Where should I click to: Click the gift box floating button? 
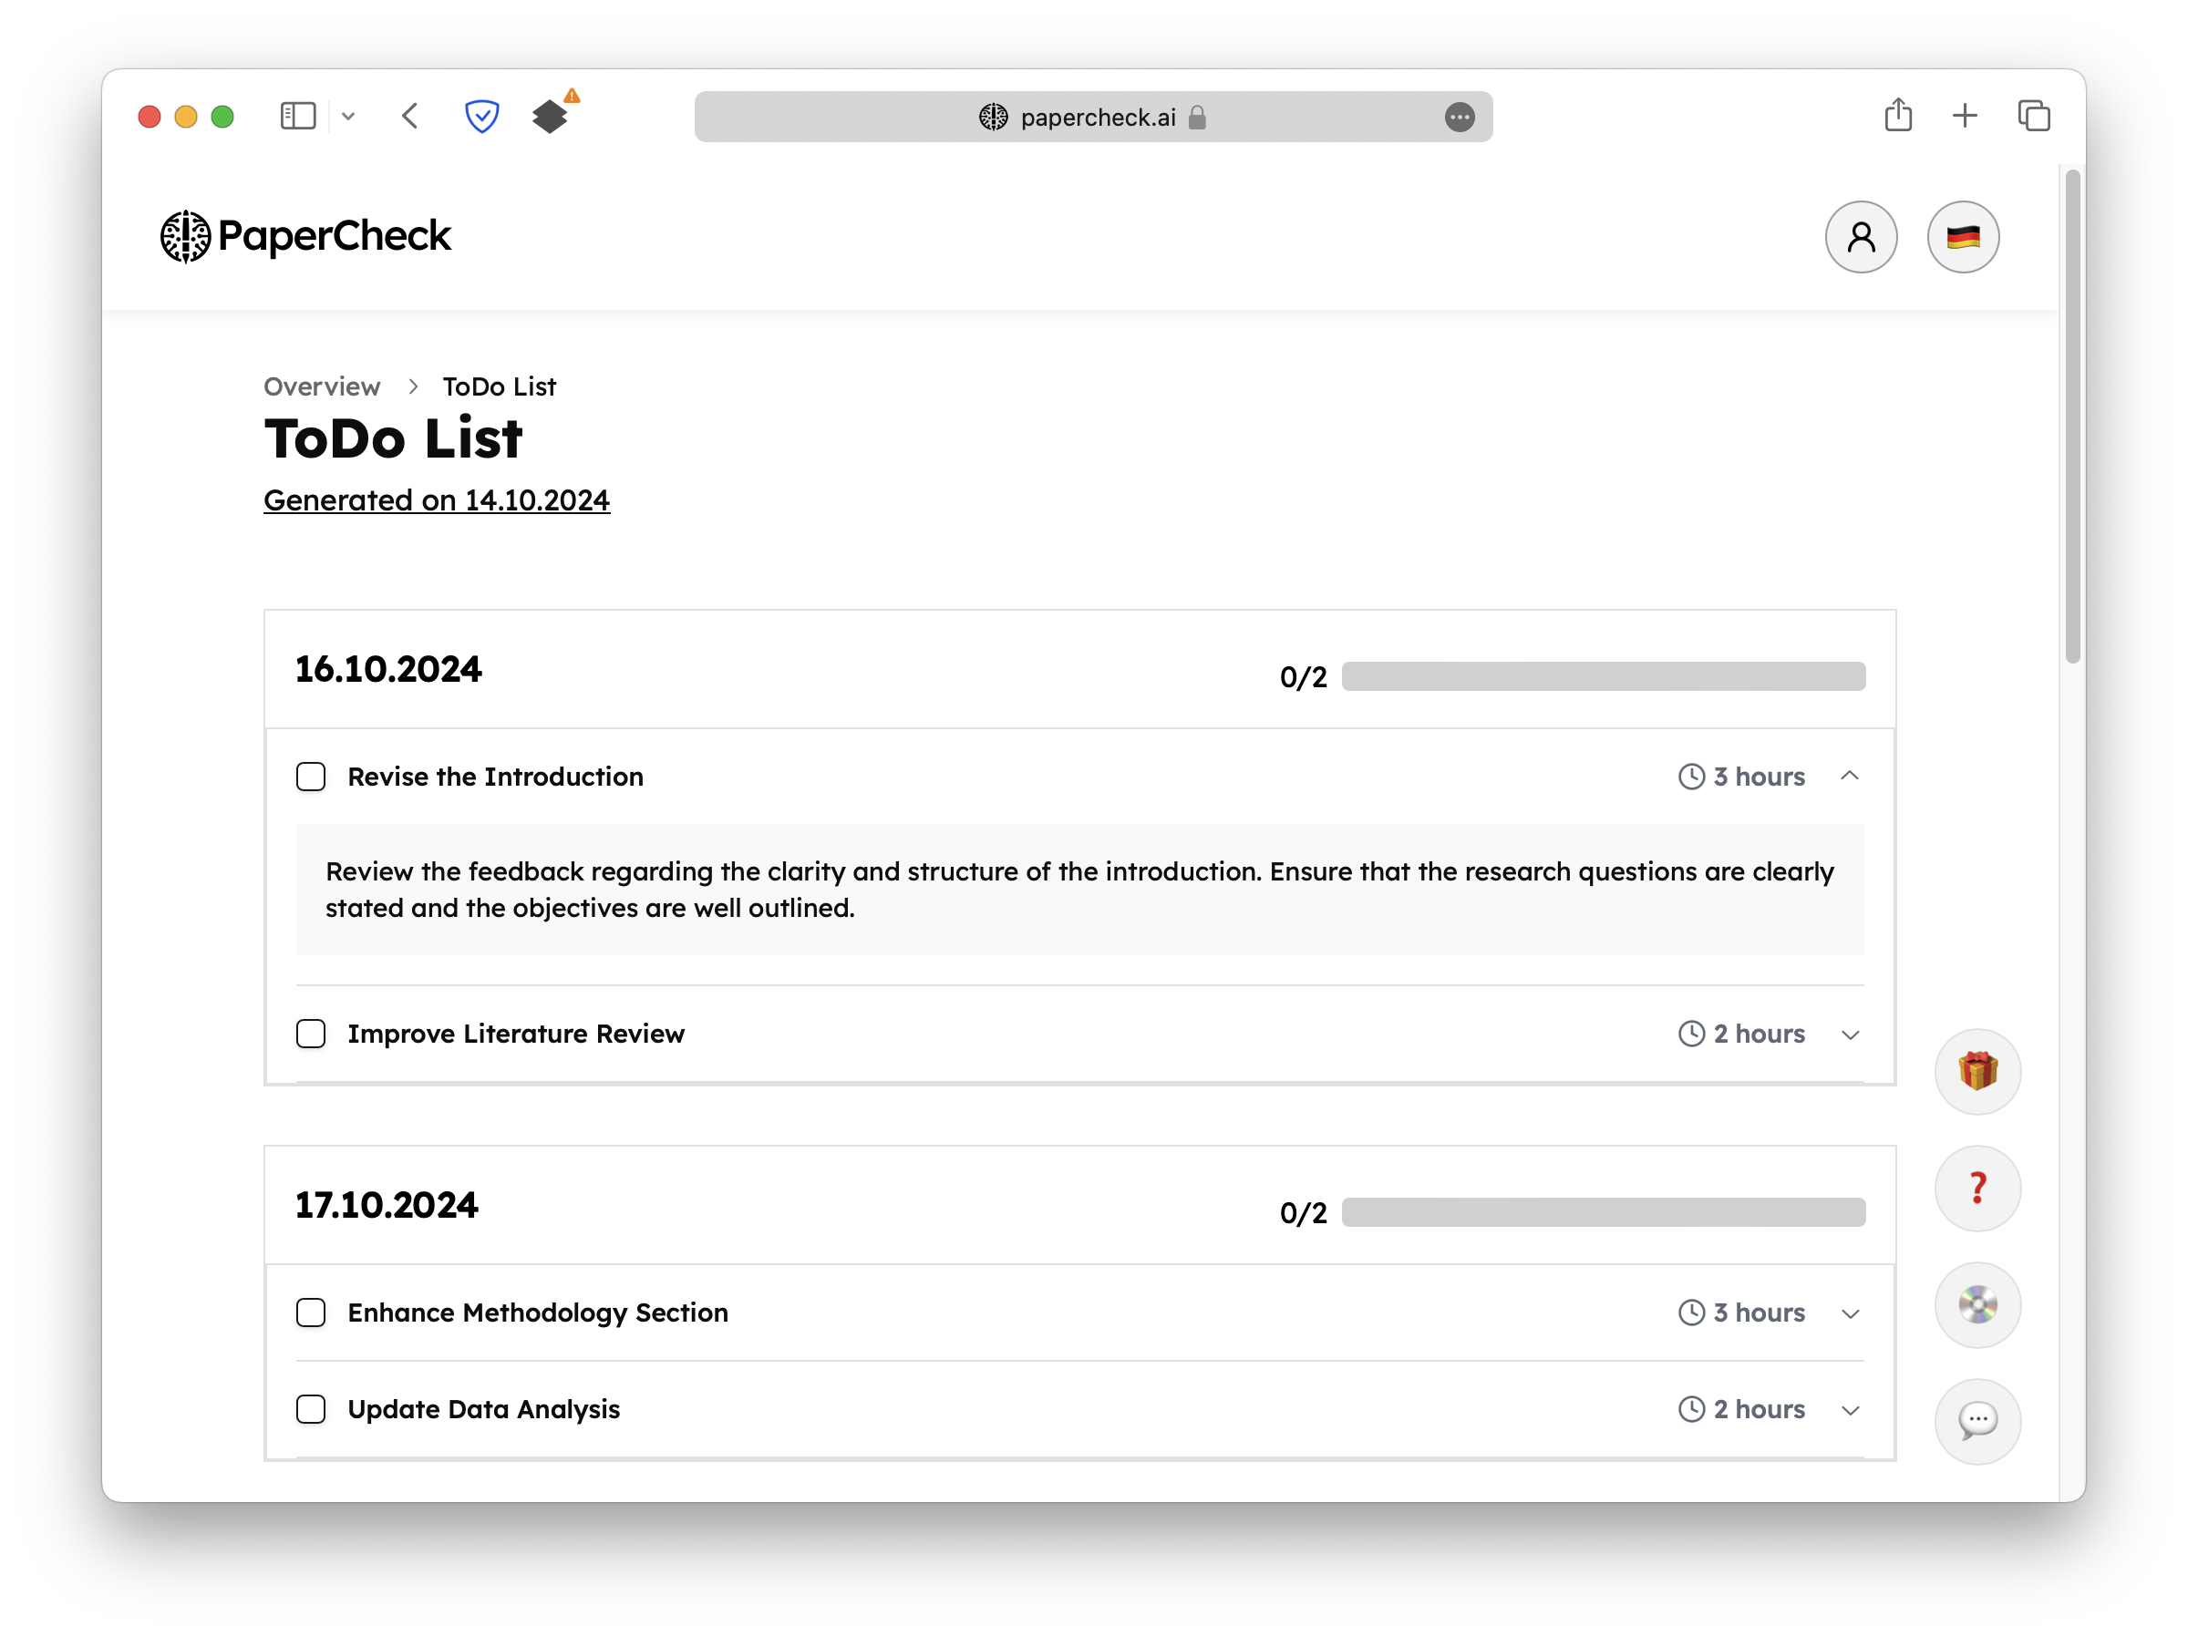coord(1977,1071)
